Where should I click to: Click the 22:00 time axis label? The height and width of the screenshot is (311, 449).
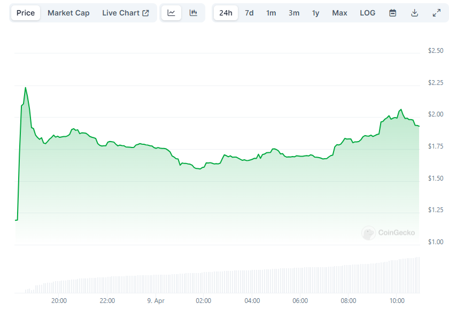pos(107,301)
